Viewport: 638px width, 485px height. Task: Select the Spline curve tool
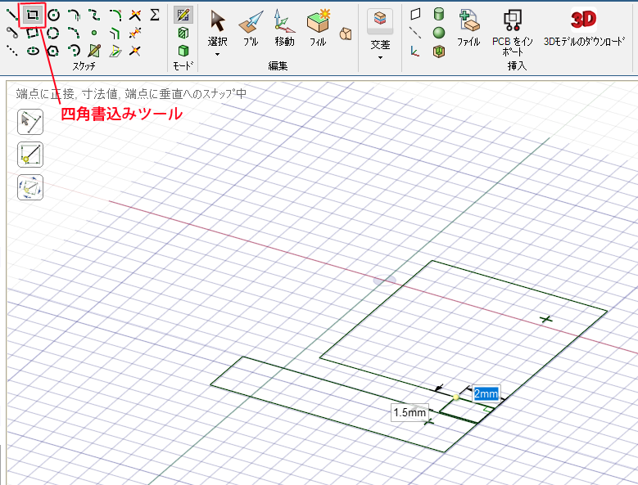point(94,15)
